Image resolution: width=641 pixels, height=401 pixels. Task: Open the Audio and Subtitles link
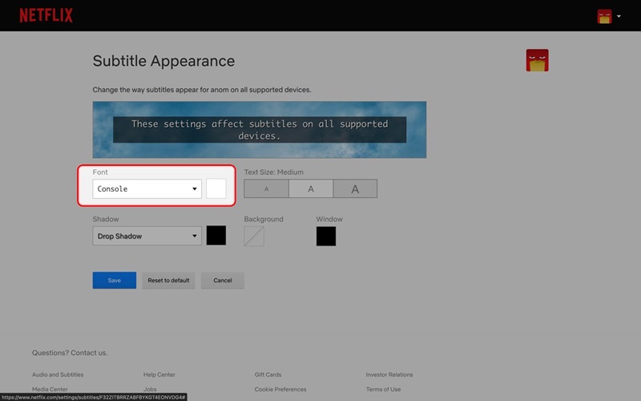(58, 375)
